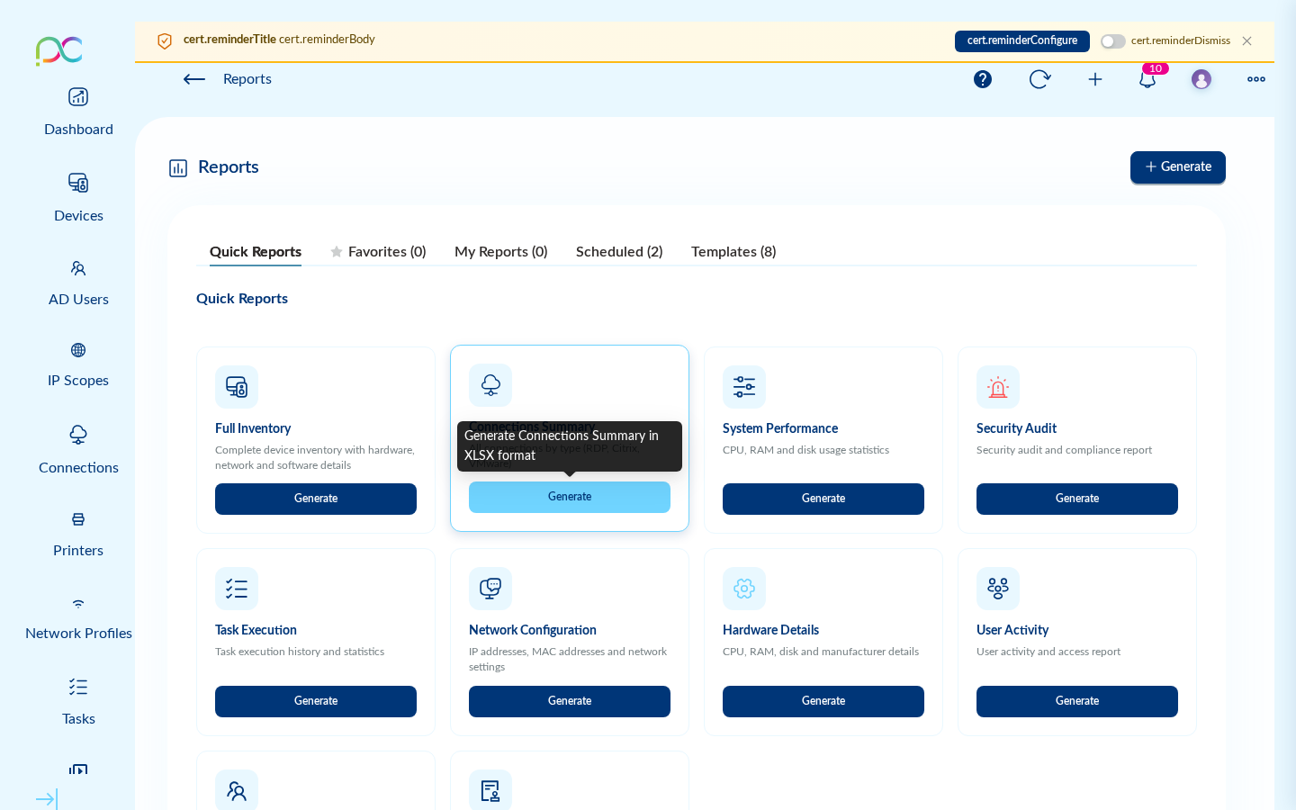Open the Dashboard sidebar icon
The width and height of the screenshot is (1296, 810).
coord(78,97)
